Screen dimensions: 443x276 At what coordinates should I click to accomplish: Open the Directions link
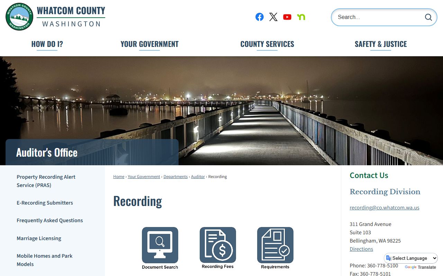(x=361, y=249)
